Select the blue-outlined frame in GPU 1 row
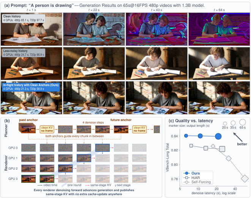This screenshot has width=251, height=198. pyautogui.click(x=84, y=158)
